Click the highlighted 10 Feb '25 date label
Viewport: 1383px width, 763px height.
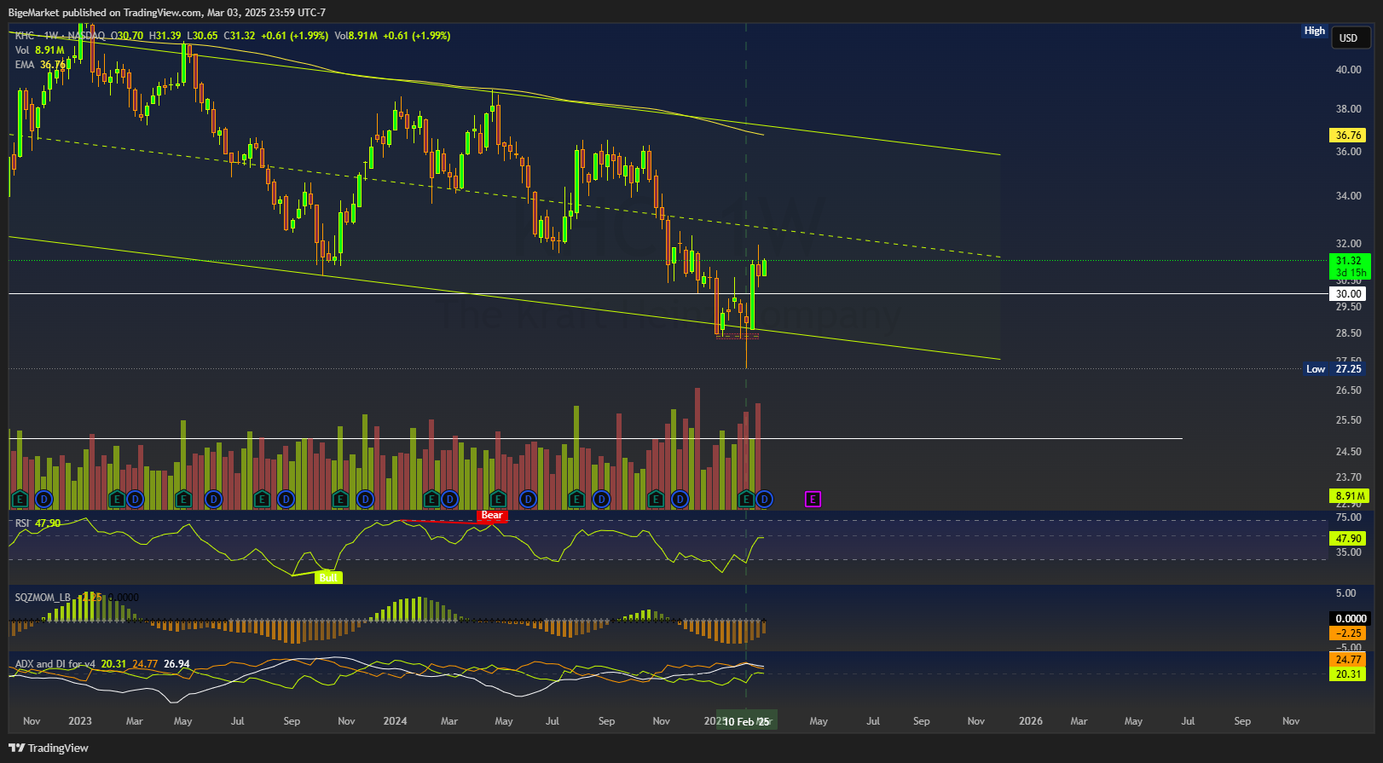pos(747,722)
